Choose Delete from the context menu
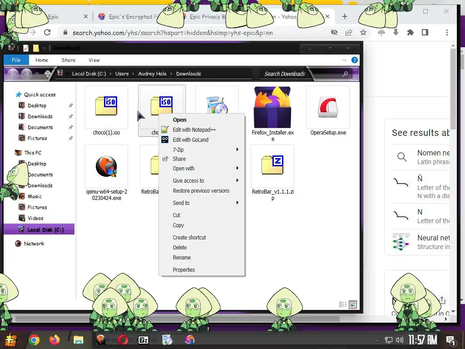 202,247
